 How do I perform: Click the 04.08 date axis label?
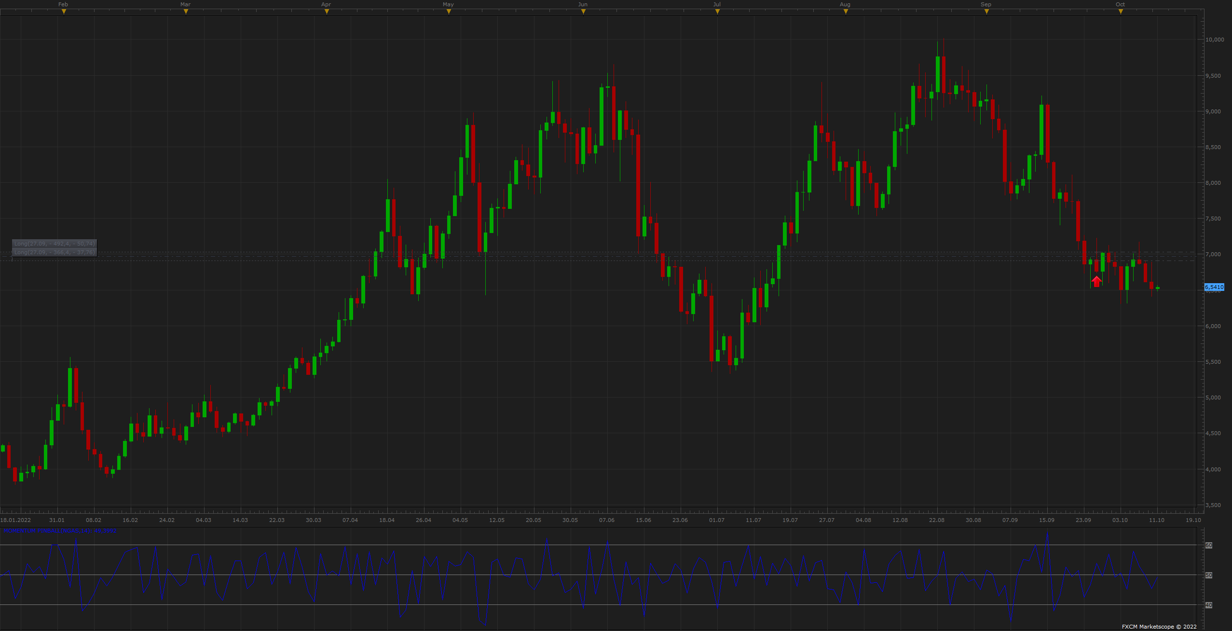click(863, 520)
